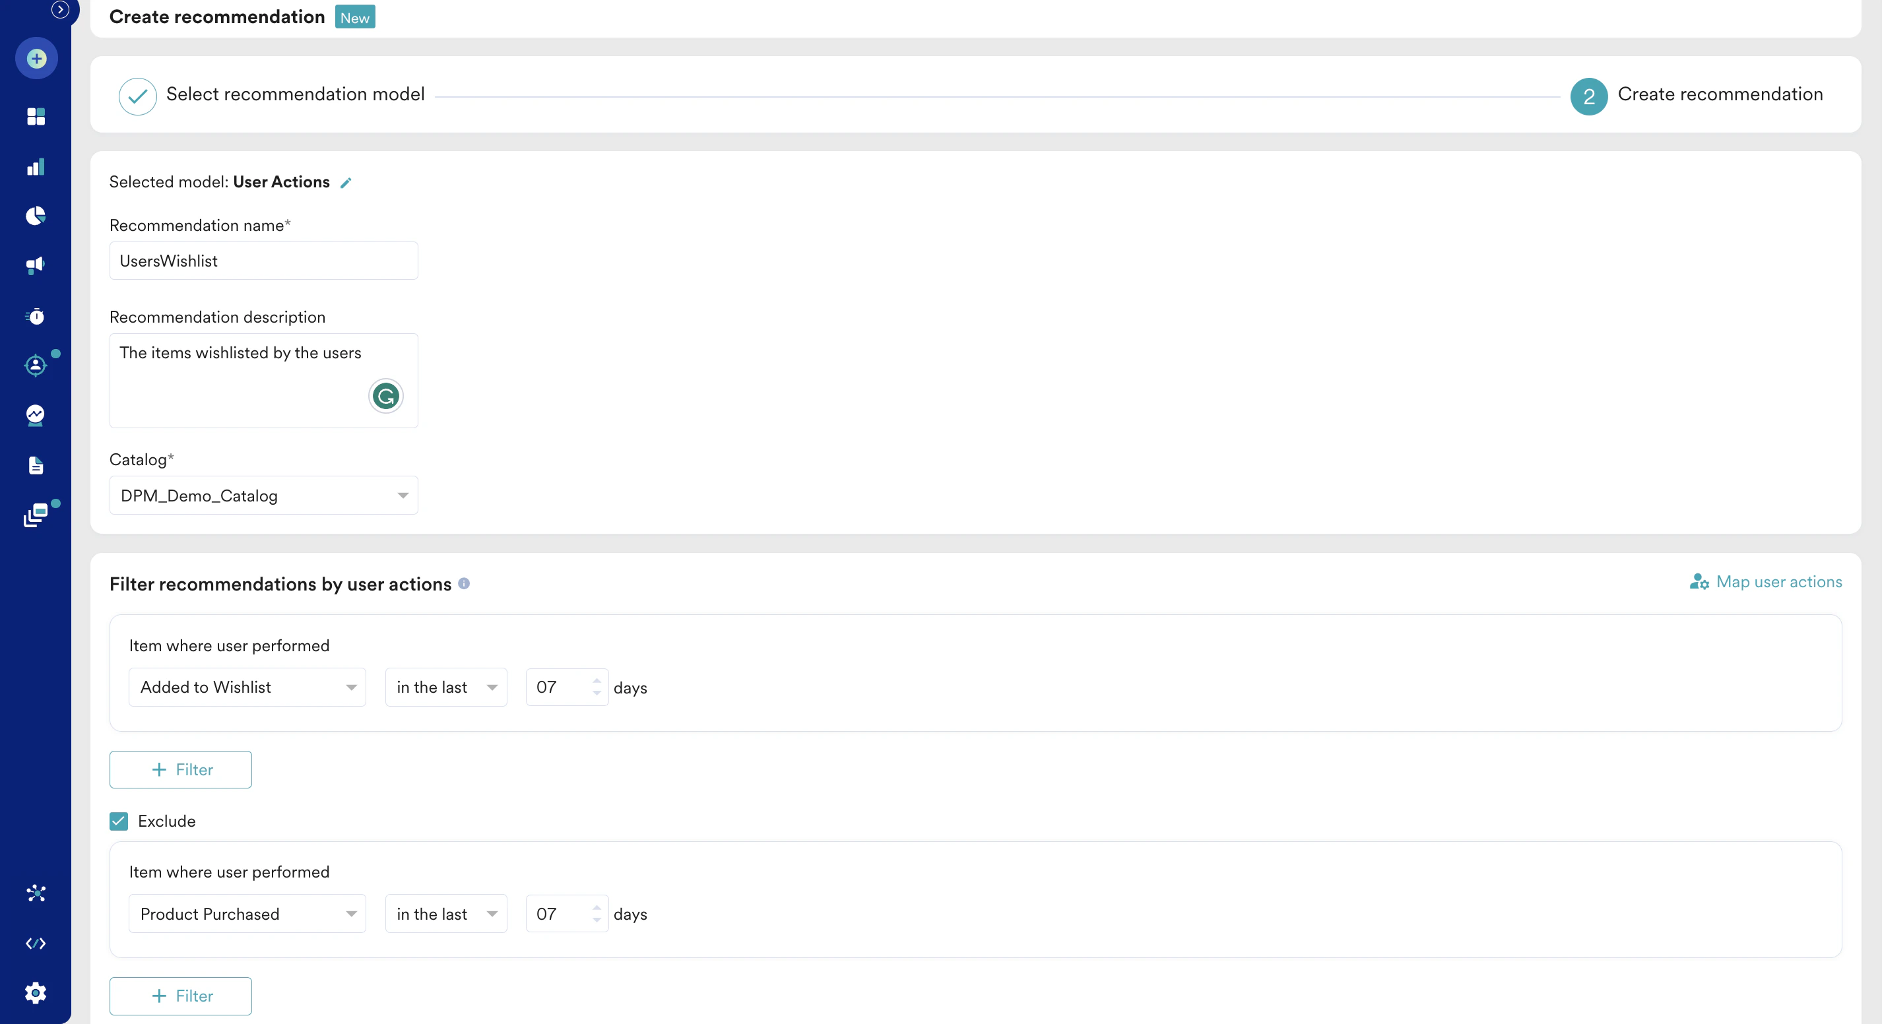Viewport: 1882px width, 1024px height.
Task: Click the plus create icon in sidebar
Action: tap(36, 59)
